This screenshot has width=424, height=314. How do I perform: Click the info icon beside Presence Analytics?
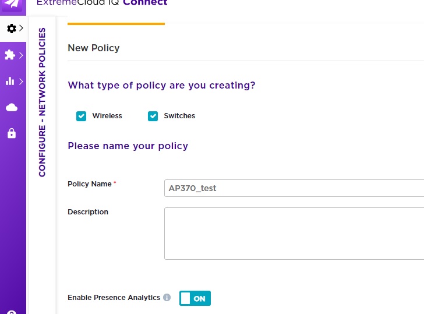click(167, 298)
